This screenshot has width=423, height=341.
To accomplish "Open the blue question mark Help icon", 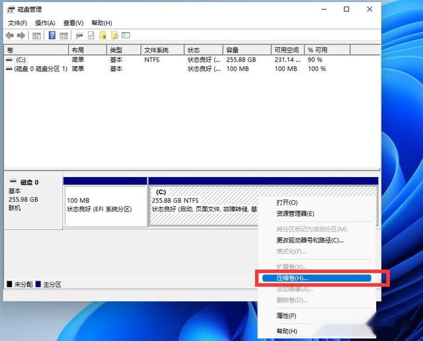I will (x=52, y=35).
